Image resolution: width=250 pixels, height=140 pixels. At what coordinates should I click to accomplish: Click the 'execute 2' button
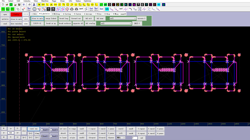coord(141,19)
